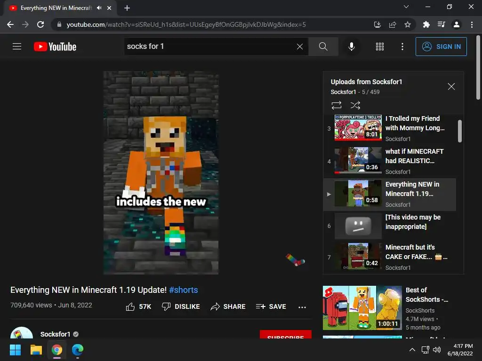The height and width of the screenshot is (361, 482).
Task: Open the YouTube apps grid
Action: 380,47
